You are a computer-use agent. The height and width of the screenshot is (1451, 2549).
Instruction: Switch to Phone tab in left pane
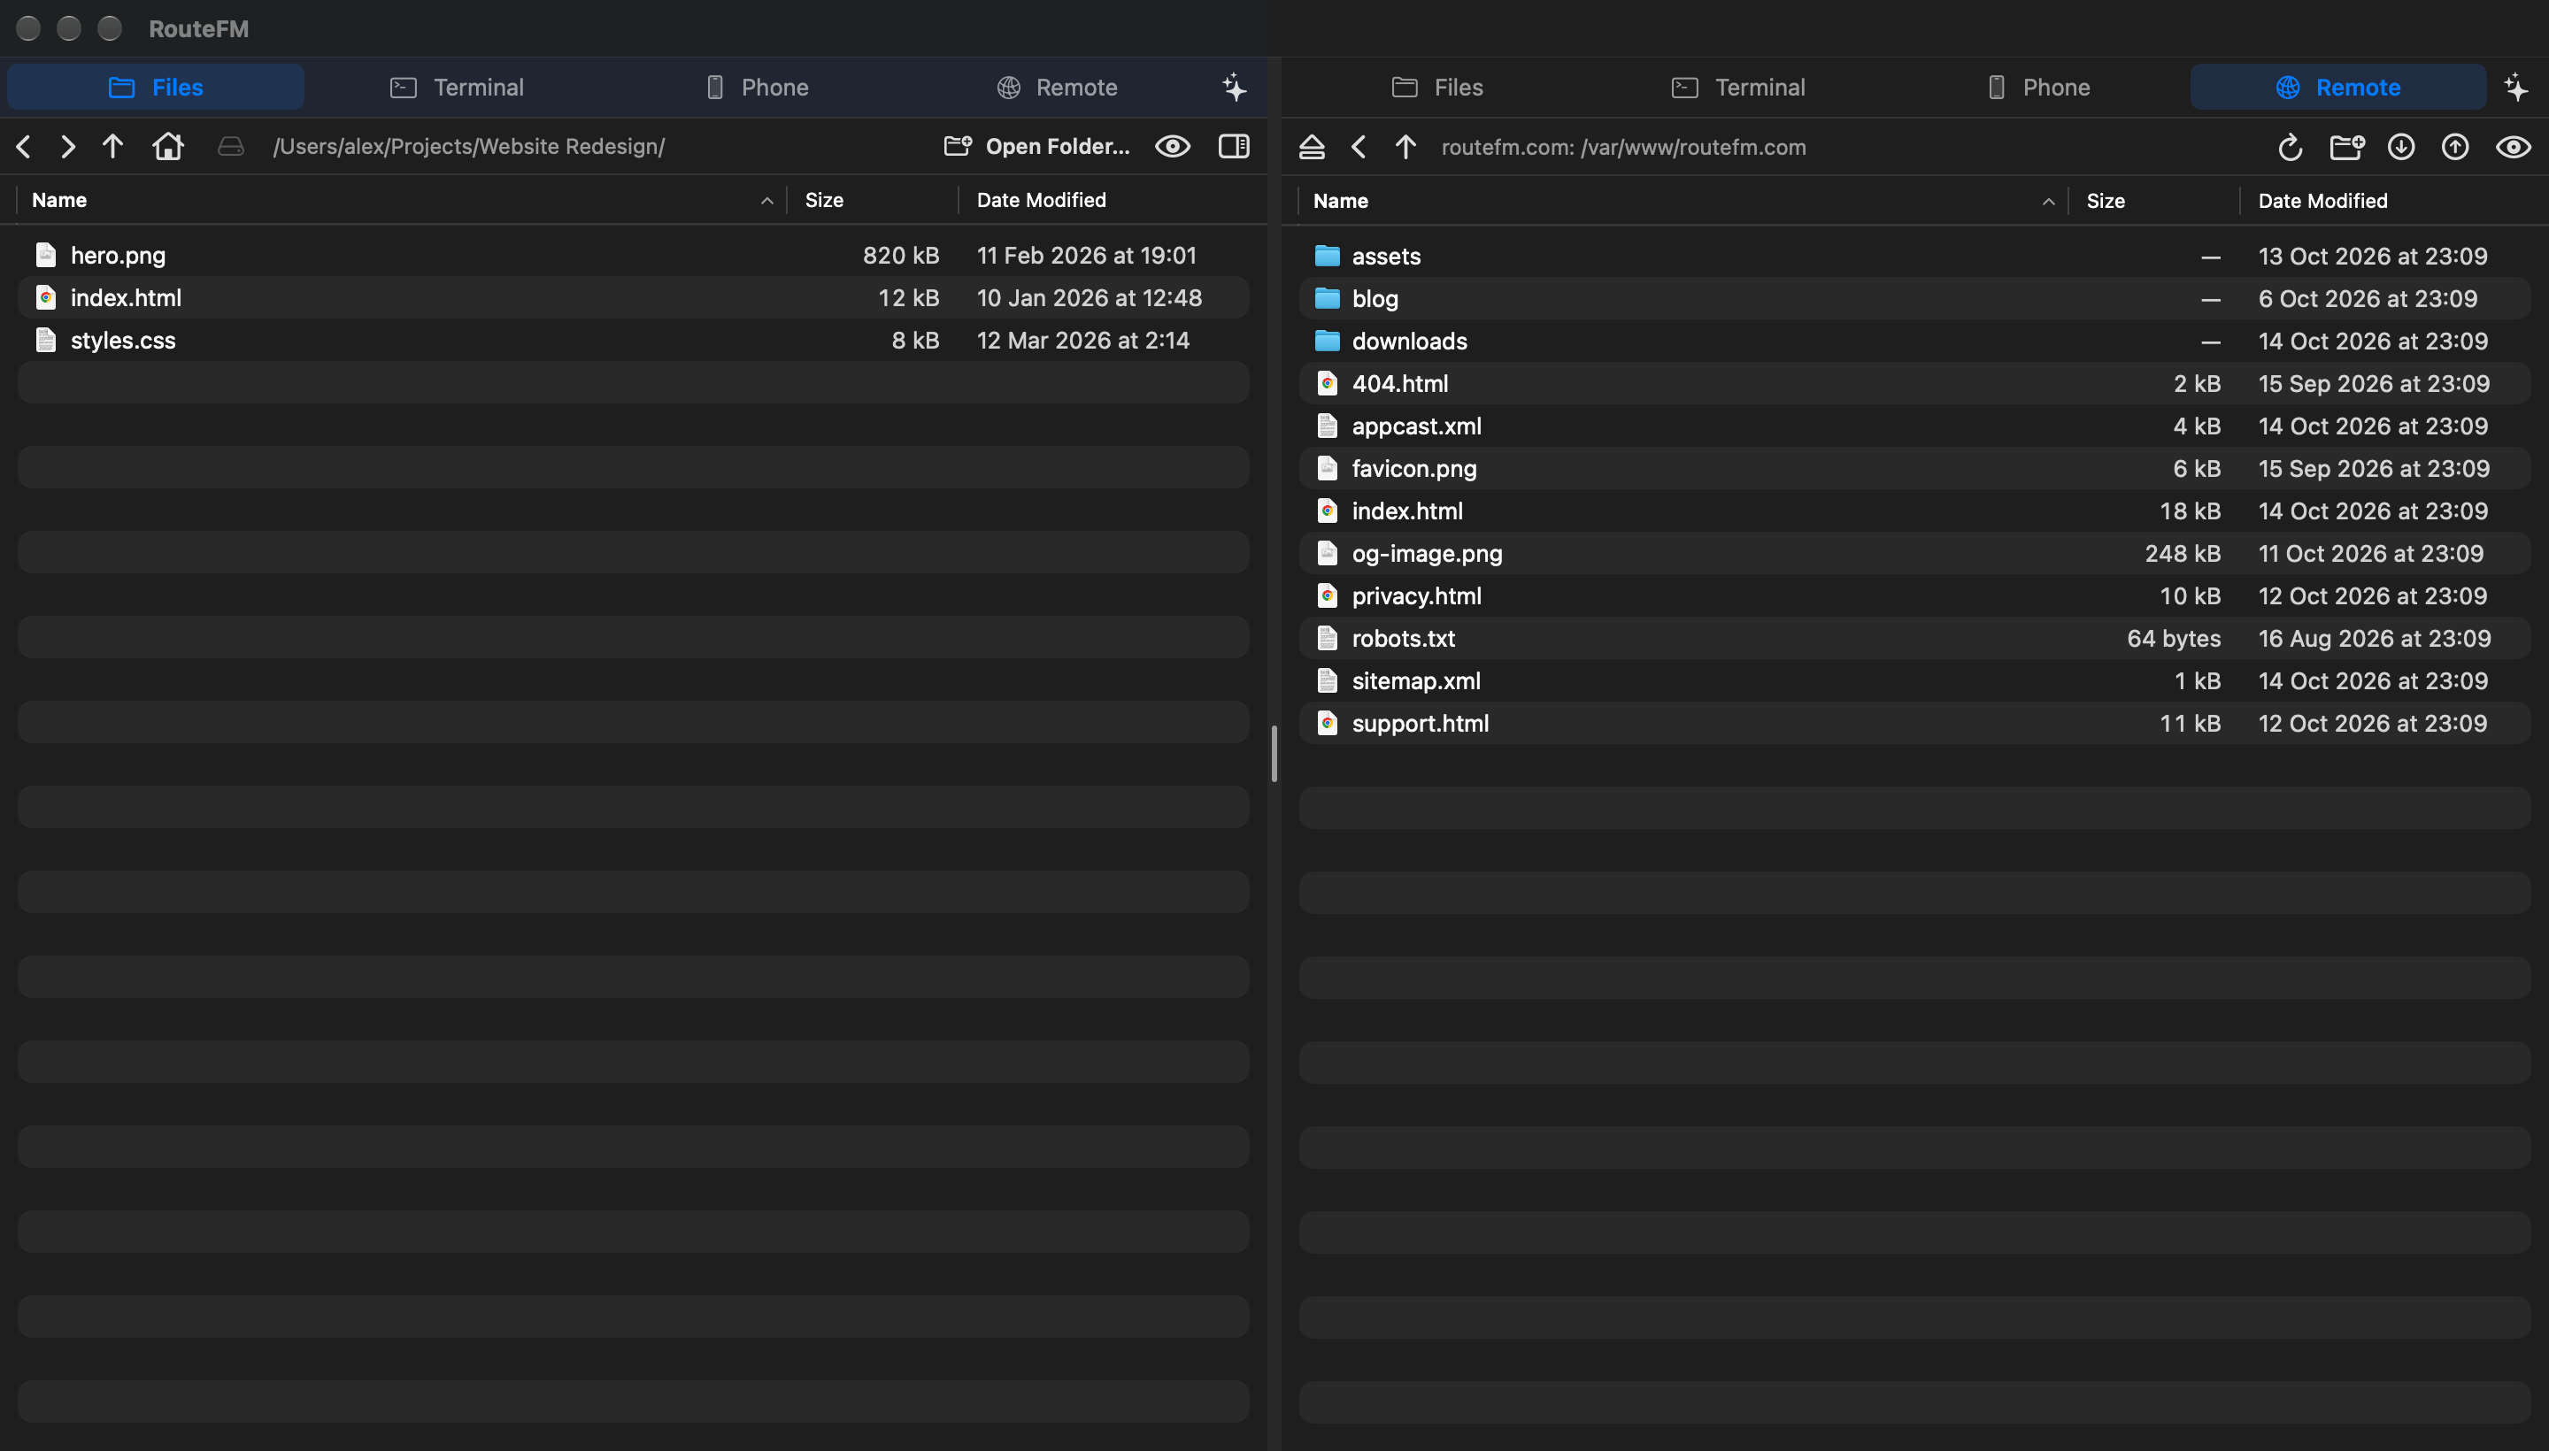click(x=757, y=87)
